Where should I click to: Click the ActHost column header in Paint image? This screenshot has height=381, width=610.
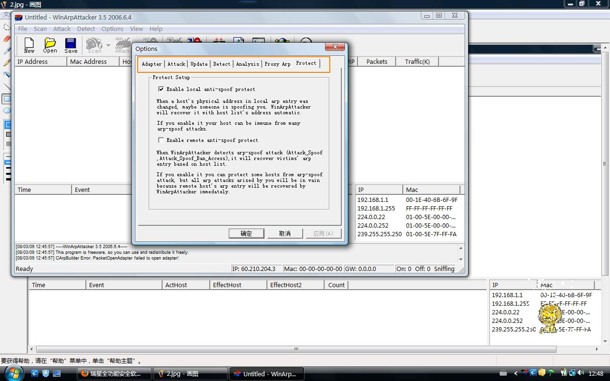[186, 285]
